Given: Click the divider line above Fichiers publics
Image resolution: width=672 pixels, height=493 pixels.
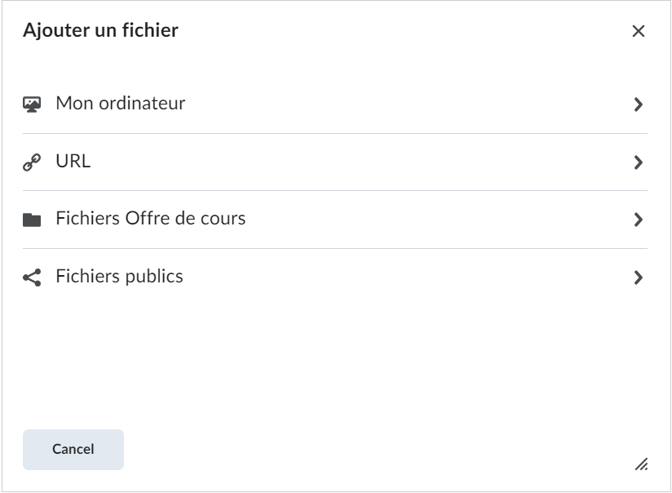Looking at the screenshot, I should point(335,248).
